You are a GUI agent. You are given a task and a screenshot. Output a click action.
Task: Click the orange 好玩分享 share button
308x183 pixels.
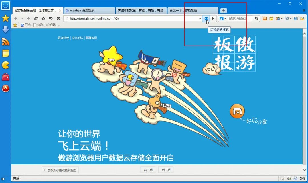[x=237, y=111]
